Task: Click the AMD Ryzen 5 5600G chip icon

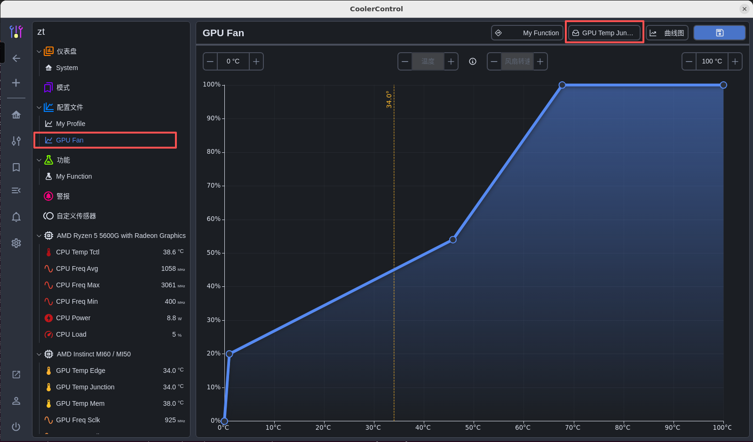Action: 48,236
